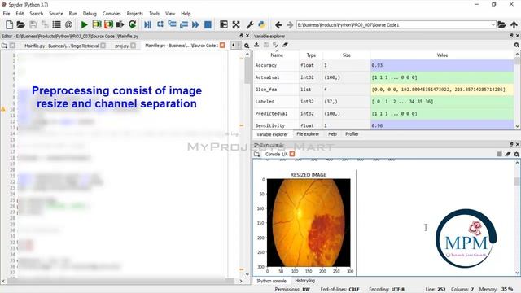Open Preferences wrench icon
The image size is (521, 293).
click(x=250, y=24)
